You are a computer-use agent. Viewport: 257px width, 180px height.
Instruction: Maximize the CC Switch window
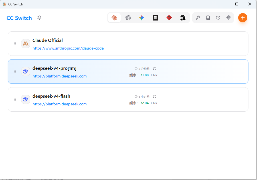[x=237, y=4]
